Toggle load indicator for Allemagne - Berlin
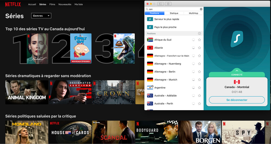Screen dimensions: 271x144 click(193, 72)
